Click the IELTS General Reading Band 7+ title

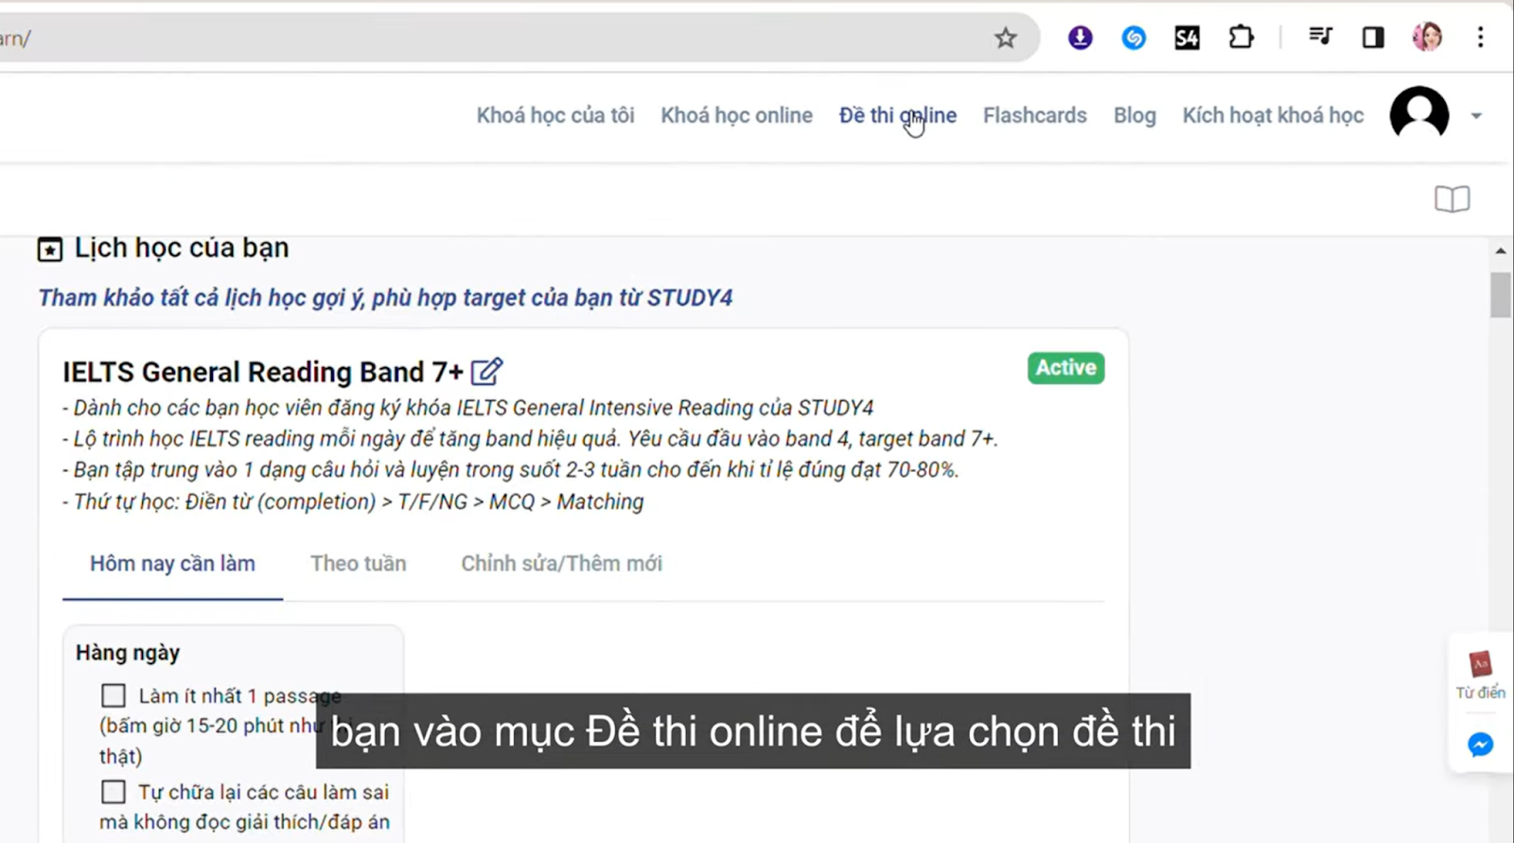(263, 372)
